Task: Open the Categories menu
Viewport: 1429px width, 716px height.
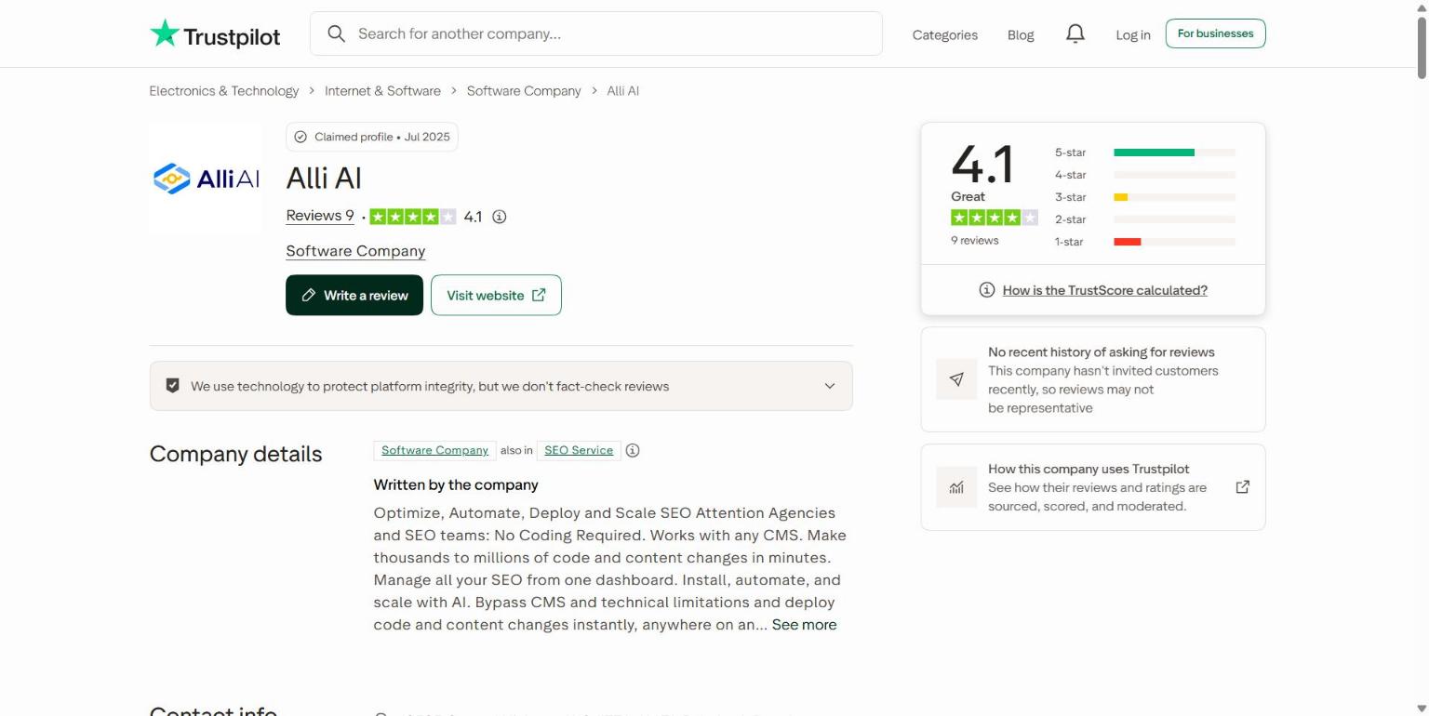Action: [944, 34]
